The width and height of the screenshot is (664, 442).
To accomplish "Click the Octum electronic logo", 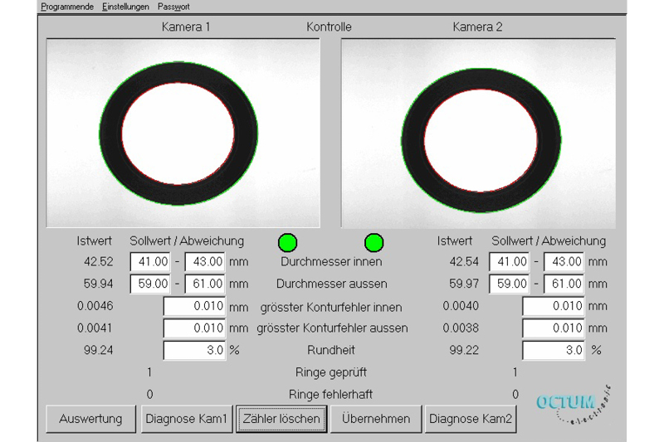I will pos(574,405).
